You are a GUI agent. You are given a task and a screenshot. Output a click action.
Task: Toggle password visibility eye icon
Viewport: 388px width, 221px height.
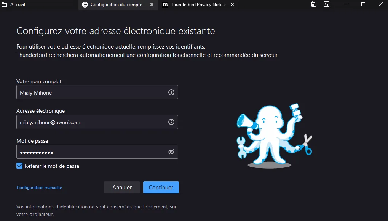pyautogui.click(x=171, y=152)
